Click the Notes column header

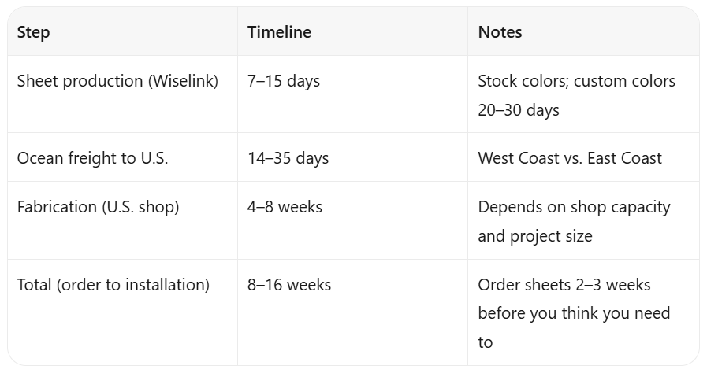click(583, 32)
